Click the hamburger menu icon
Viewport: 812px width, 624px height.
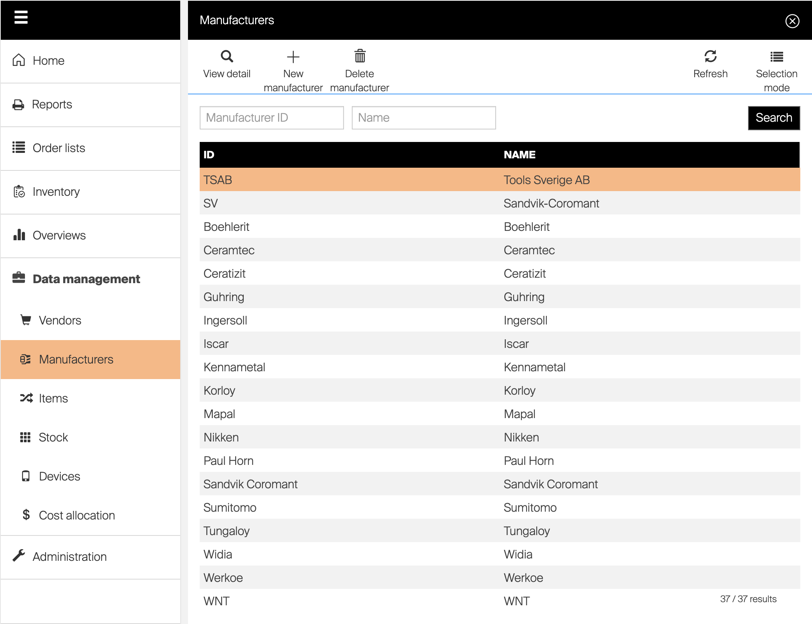pyautogui.click(x=21, y=18)
